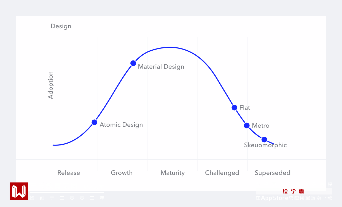Click the Design chart title
Screen dimensions: 342x207
coord(61,26)
